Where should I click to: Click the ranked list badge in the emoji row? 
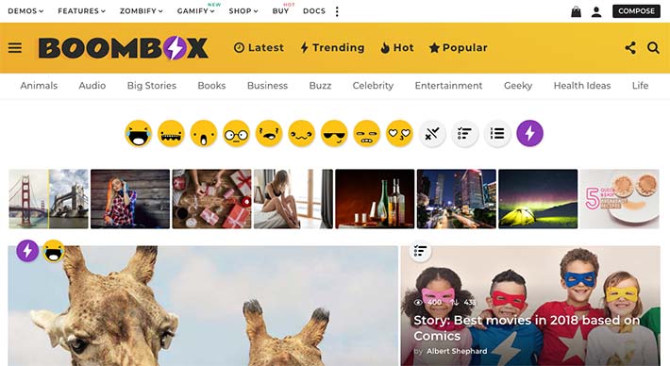click(x=464, y=134)
